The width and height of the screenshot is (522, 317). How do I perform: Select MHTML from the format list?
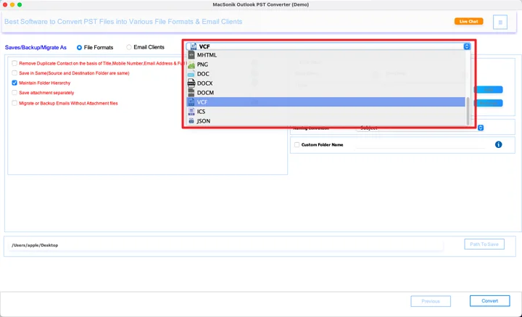coord(326,55)
